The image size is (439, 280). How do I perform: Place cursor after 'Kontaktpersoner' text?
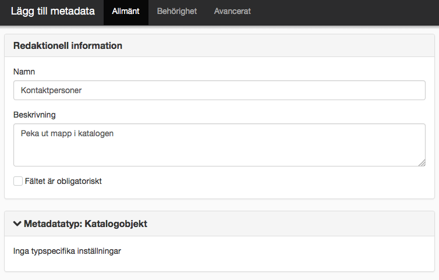[x=83, y=90]
